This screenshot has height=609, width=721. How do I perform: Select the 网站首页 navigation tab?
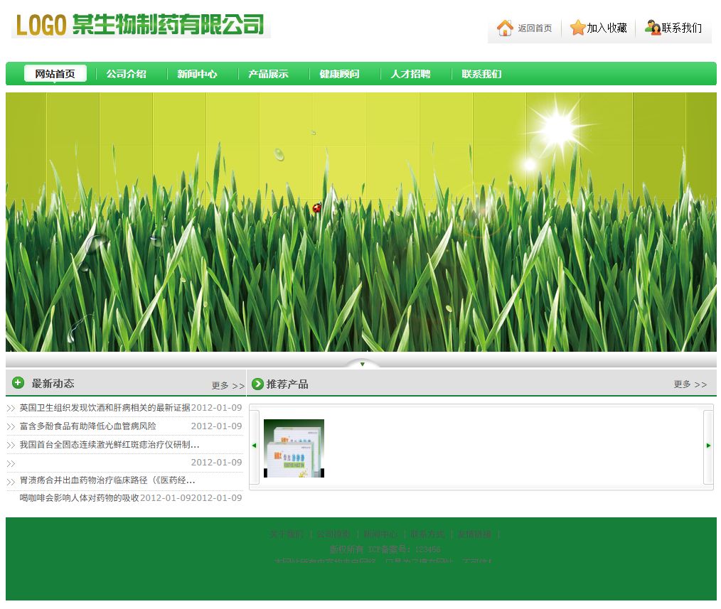tap(55, 74)
